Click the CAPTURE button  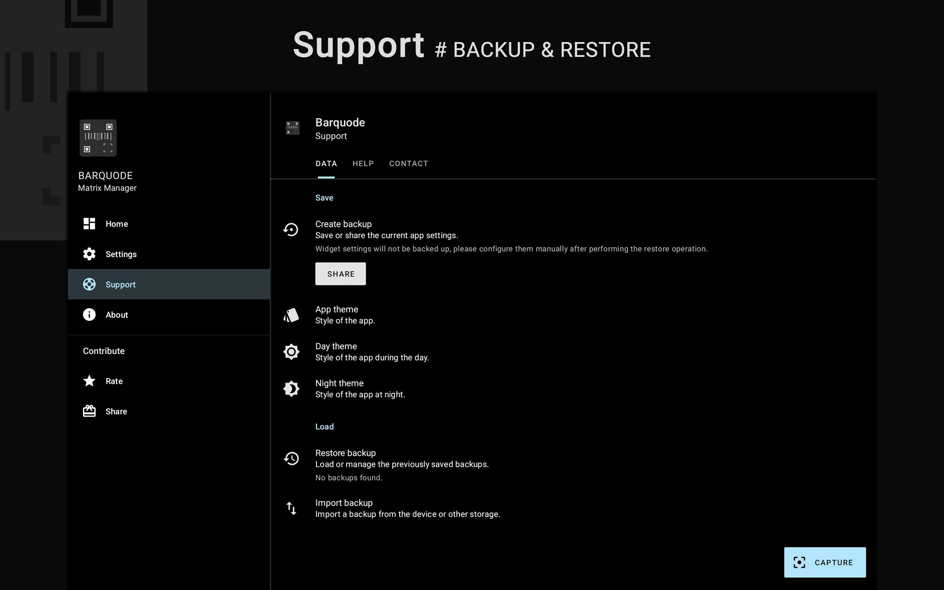tap(825, 562)
